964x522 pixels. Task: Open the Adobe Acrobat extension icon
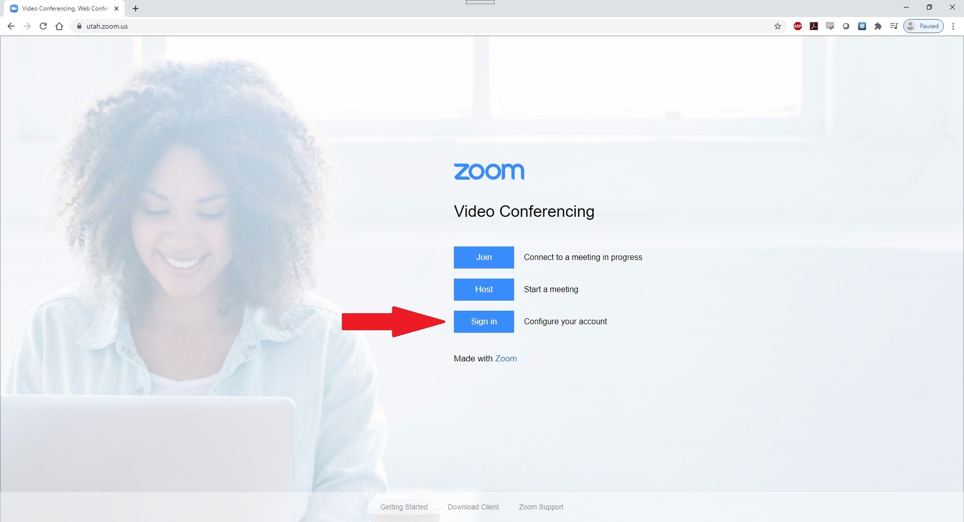click(x=814, y=26)
